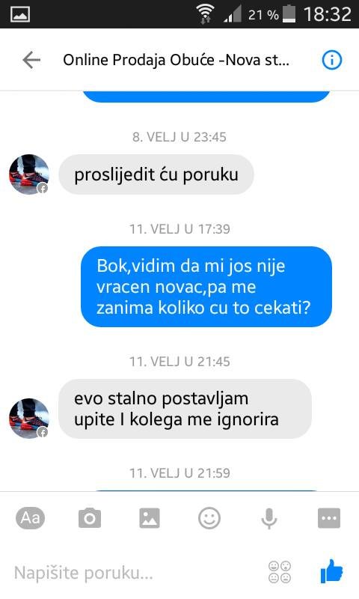Tap the "evo stalno postavljam upite" bubble
The height and width of the screenshot is (599, 359).
pos(185,409)
